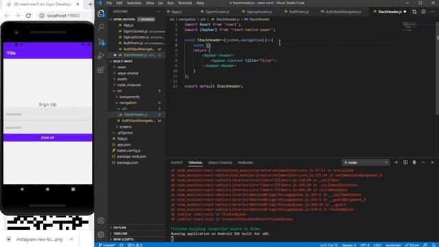The height and width of the screenshot is (247, 439).
Task: Open Run and Debug view
Action: click(x=101, y=56)
